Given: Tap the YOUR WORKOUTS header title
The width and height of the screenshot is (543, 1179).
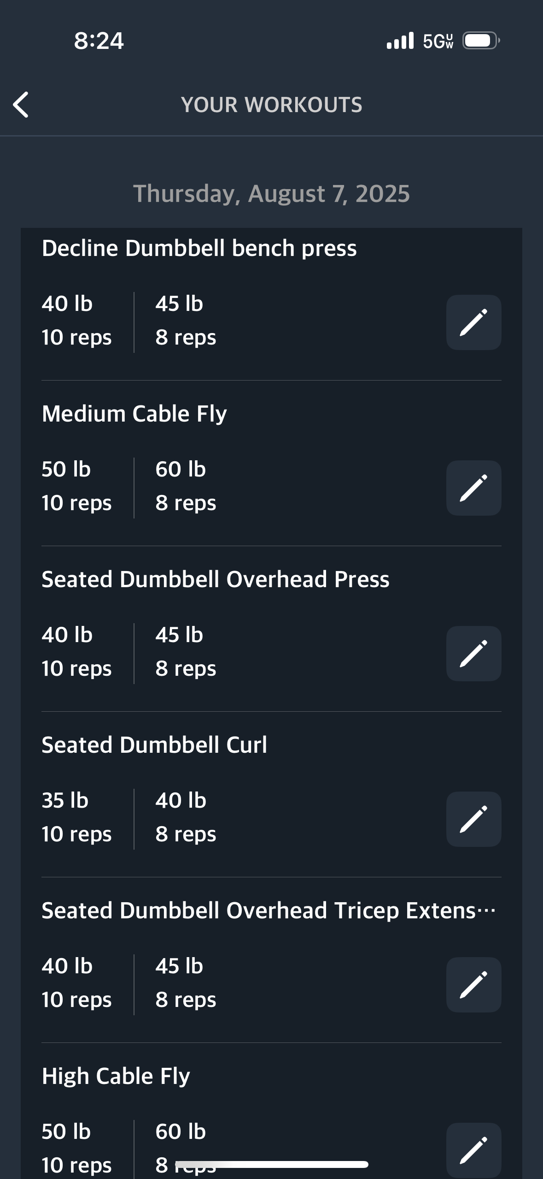Looking at the screenshot, I should [x=272, y=105].
